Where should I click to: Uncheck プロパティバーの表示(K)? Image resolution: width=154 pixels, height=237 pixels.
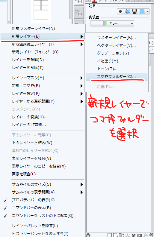(43, 200)
